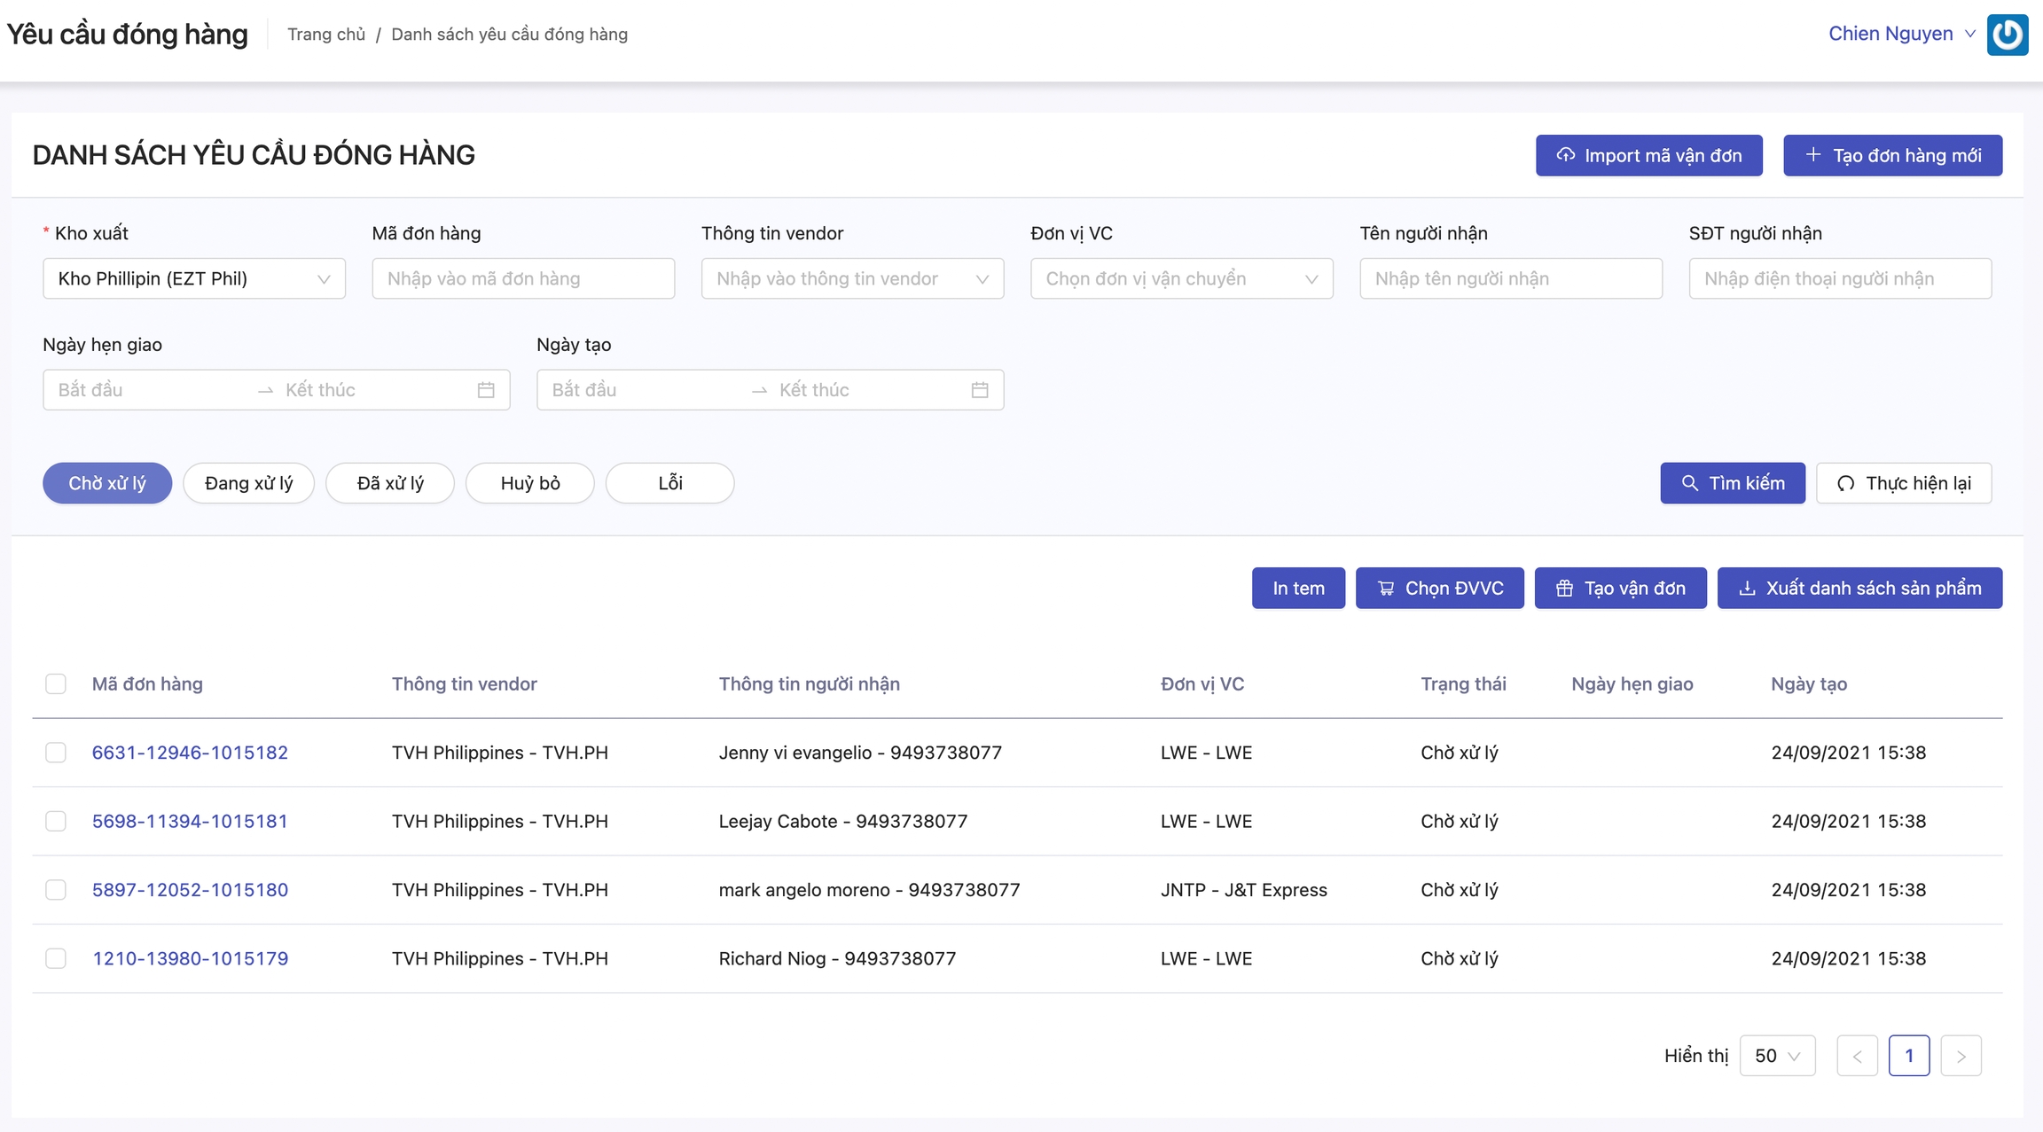Viewport: 2043px width, 1132px height.
Task: Switch to the Huỷ bỏ status tab
Action: 529,483
